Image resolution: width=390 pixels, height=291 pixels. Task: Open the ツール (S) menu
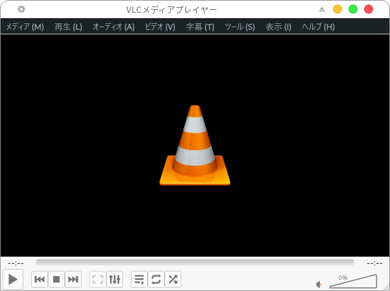coord(240,27)
